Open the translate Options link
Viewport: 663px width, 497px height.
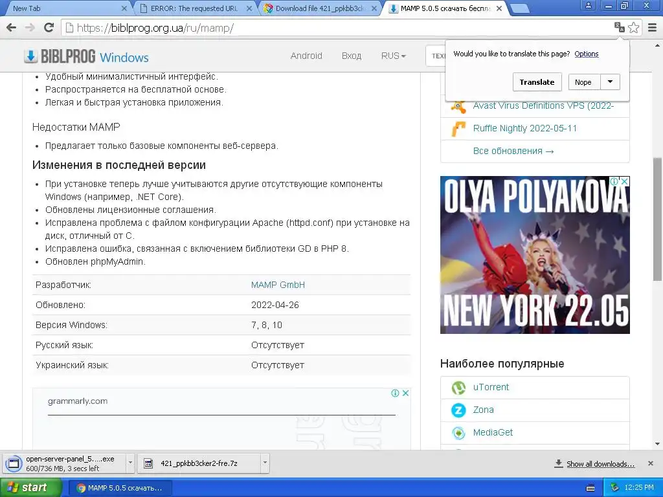pos(587,54)
